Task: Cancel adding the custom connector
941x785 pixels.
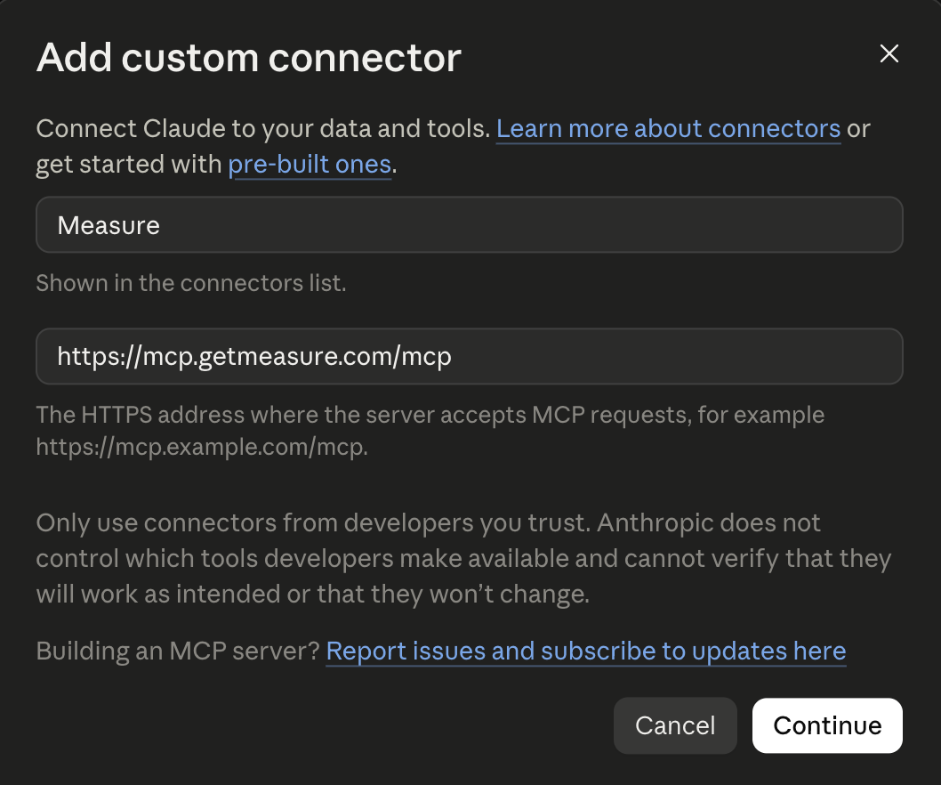Action: pyautogui.click(x=675, y=725)
